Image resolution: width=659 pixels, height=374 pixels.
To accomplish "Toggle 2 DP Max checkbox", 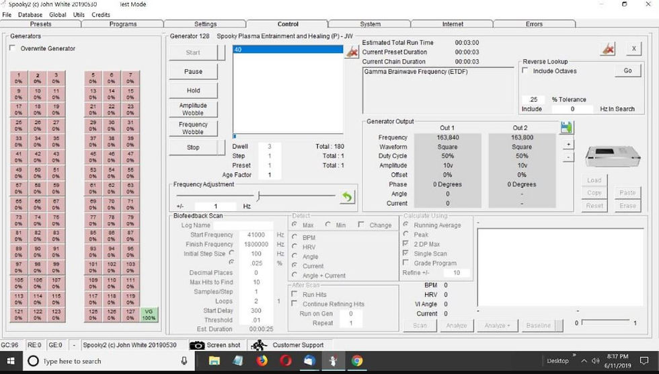I will tap(405, 244).
